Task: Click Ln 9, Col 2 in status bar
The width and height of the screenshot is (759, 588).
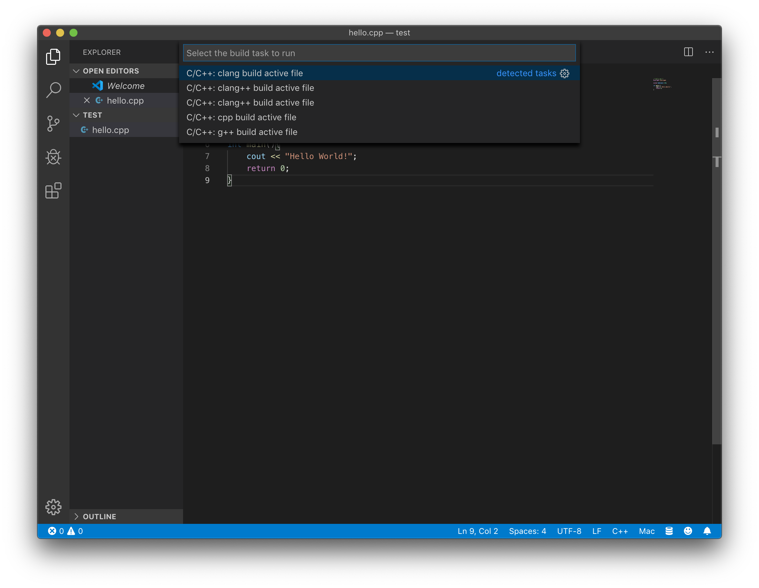Action: [477, 531]
